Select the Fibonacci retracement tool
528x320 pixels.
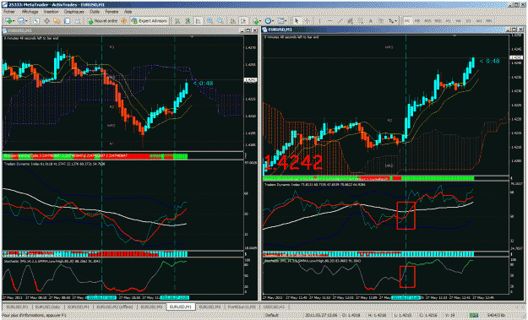pos(360,21)
